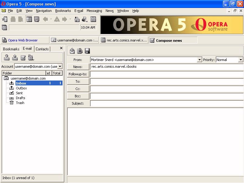Click the Followup-to input field
This screenshot has height=183, width=244.
pos(167,74)
